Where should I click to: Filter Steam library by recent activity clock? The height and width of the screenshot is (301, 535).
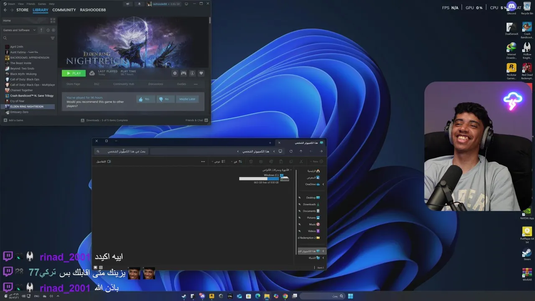48,30
